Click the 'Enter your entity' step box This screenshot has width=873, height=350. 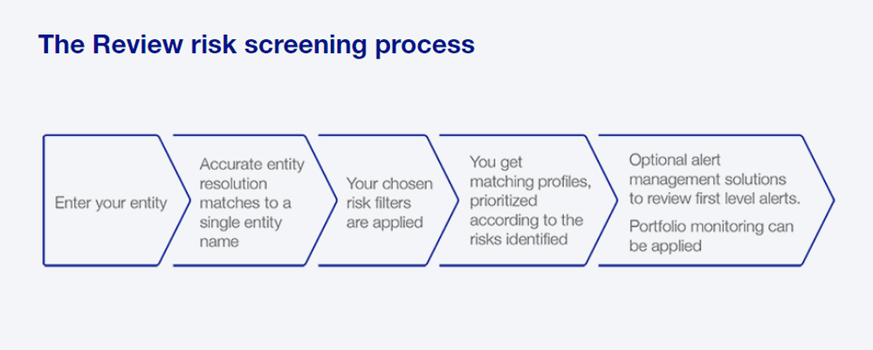114,201
